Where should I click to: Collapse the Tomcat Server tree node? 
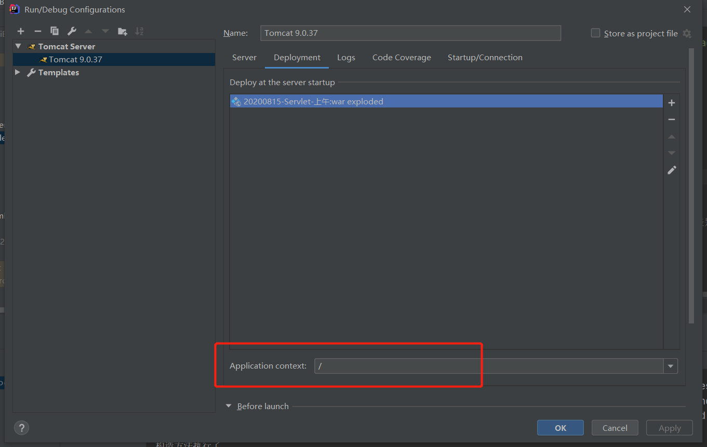18,46
